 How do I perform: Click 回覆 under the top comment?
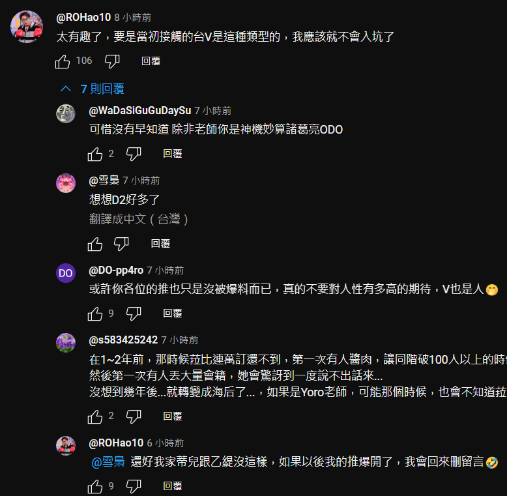click(x=151, y=61)
